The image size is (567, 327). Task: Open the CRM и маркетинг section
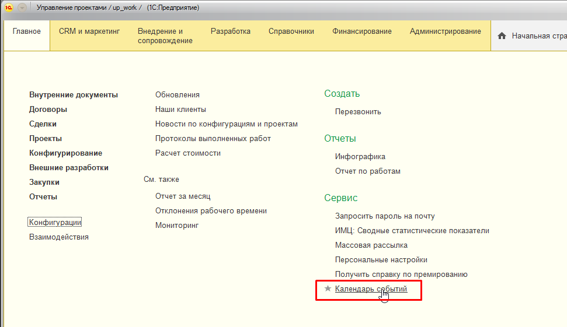89,31
